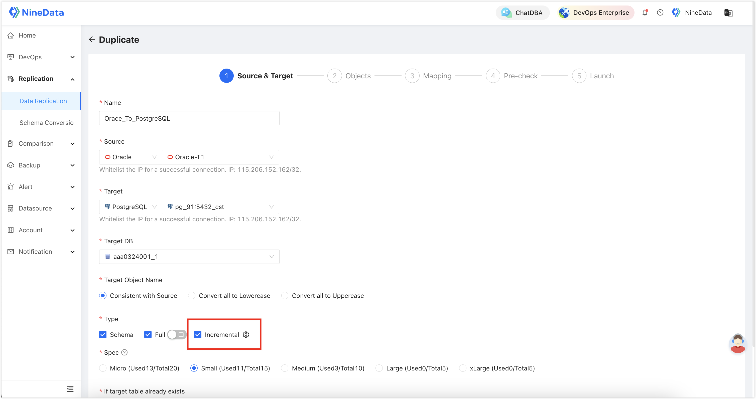Click the Account sidebar icon
Viewport: 756px width, 399px height.
(11, 230)
